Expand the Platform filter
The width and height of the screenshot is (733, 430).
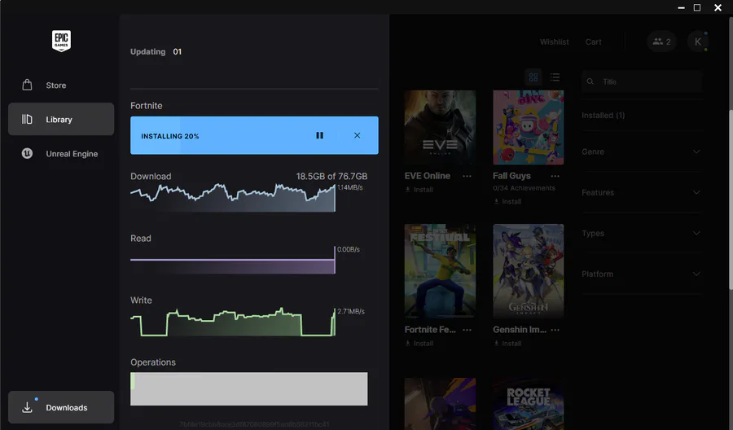pyautogui.click(x=641, y=274)
